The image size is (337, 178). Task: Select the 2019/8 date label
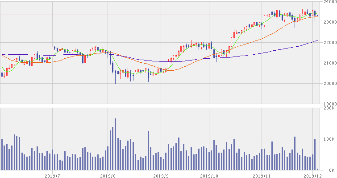[108, 176]
